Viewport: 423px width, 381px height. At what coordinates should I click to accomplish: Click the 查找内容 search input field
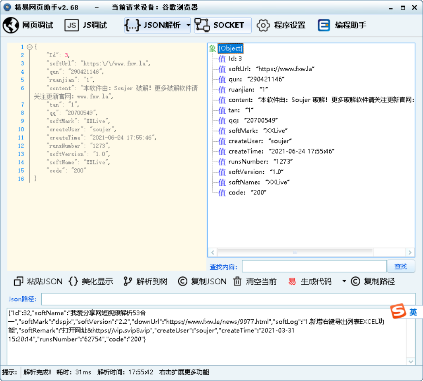pos(314,266)
